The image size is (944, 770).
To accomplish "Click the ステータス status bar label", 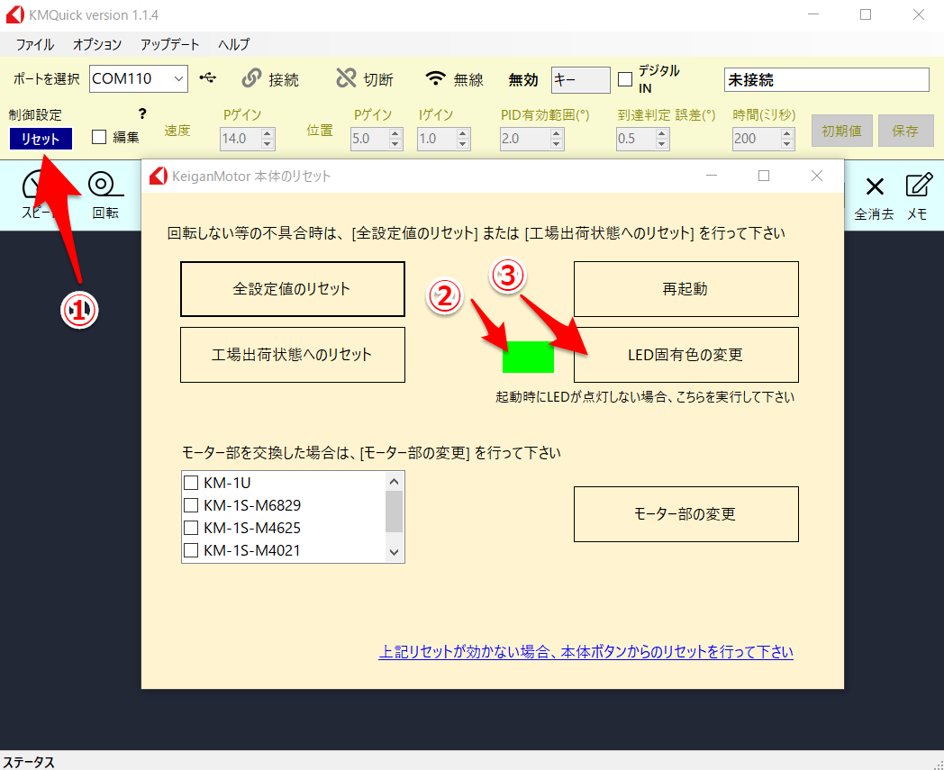I will pyautogui.click(x=29, y=762).
